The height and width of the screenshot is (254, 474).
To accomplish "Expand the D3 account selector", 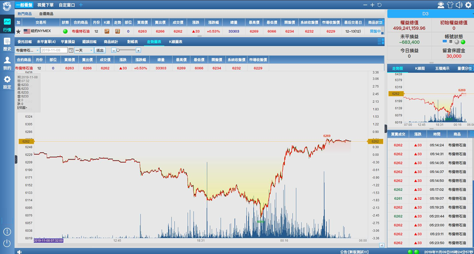I will point(430,14).
